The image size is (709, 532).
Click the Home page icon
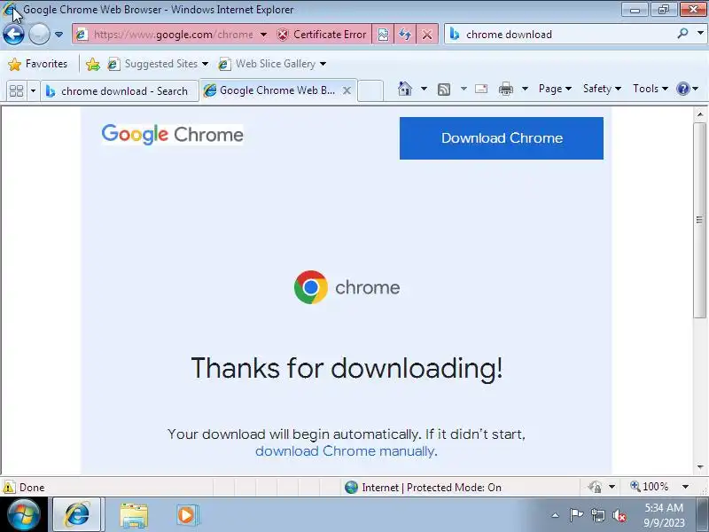pyautogui.click(x=405, y=89)
